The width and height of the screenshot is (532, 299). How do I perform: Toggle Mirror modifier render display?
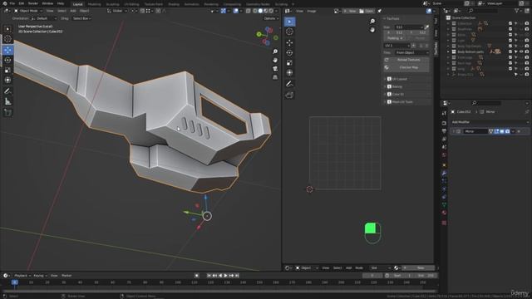pos(507,131)
